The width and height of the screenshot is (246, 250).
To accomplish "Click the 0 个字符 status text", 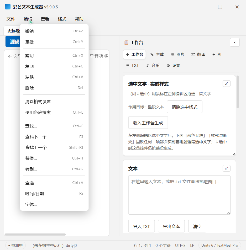I will click(x=163, y=245).
